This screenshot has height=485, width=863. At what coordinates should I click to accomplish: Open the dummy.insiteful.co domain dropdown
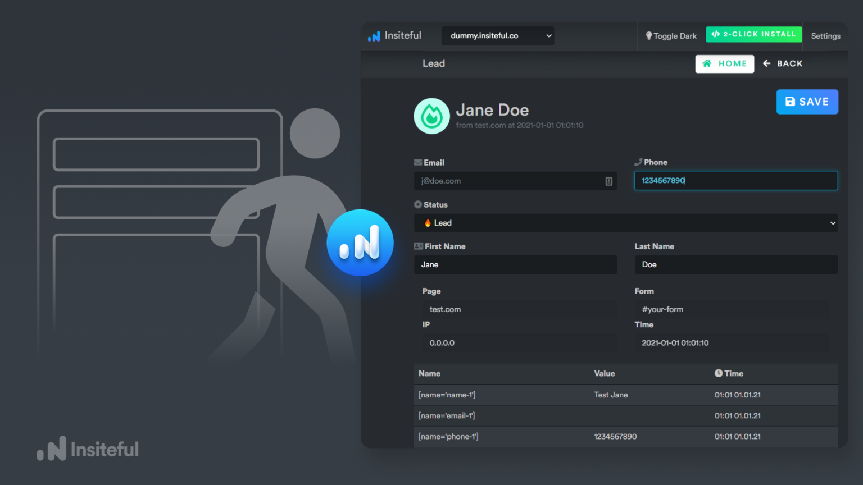498,36
